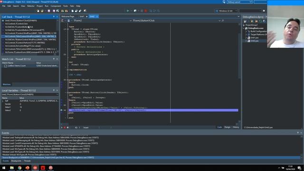Close the Unit2 editor tab
The image size is (304, 171).
[97, 17]
